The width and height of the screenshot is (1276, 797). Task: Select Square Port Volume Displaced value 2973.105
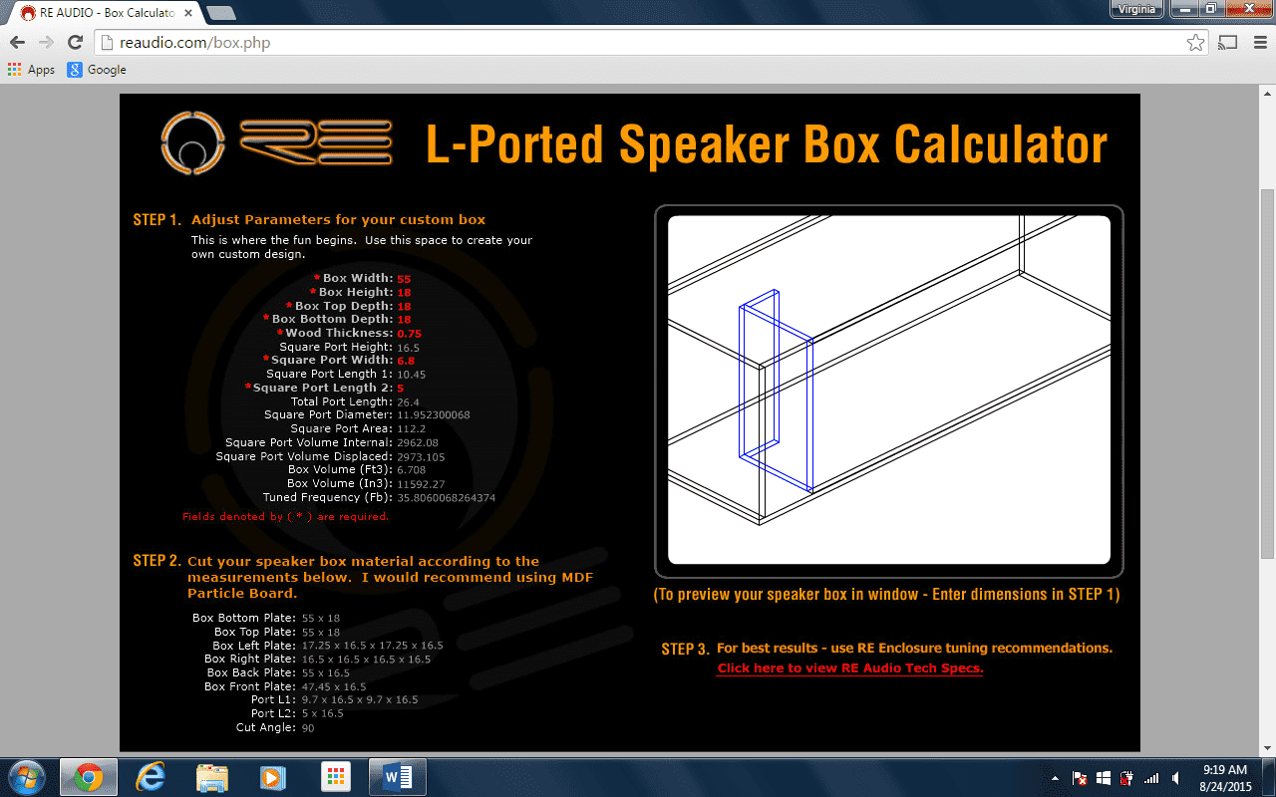(421, 457)
